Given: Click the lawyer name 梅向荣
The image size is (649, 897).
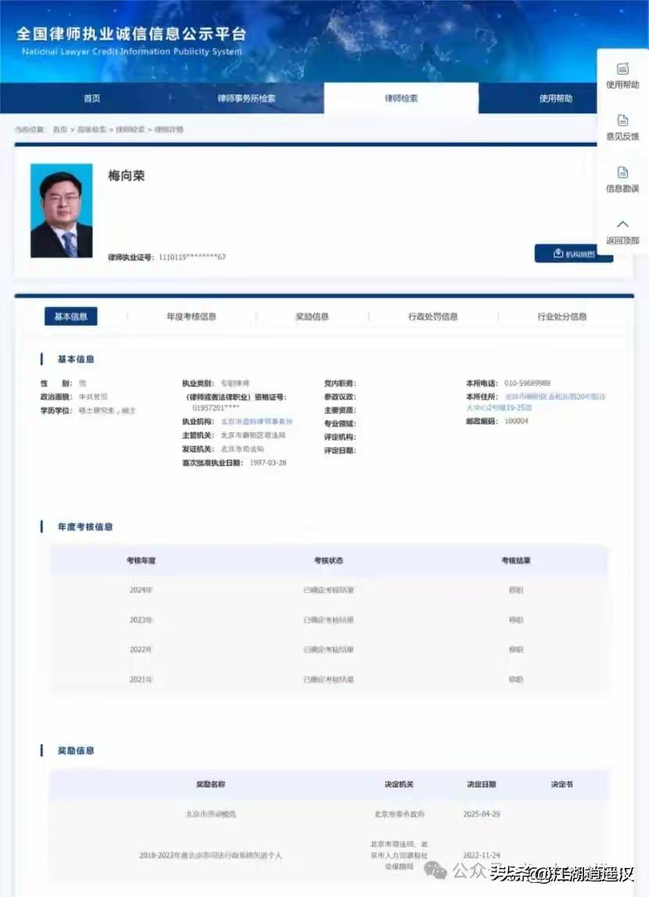Looking at the screenshot, I should (x=127, y=176).
